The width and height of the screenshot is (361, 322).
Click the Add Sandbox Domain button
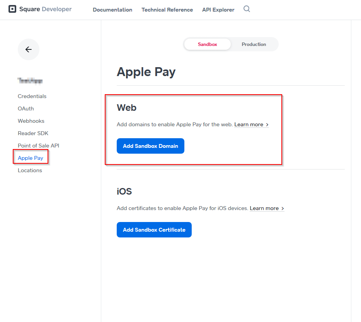pos(150,146)
